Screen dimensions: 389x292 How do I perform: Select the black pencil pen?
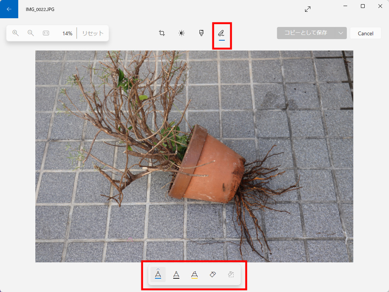coord(176,275)
